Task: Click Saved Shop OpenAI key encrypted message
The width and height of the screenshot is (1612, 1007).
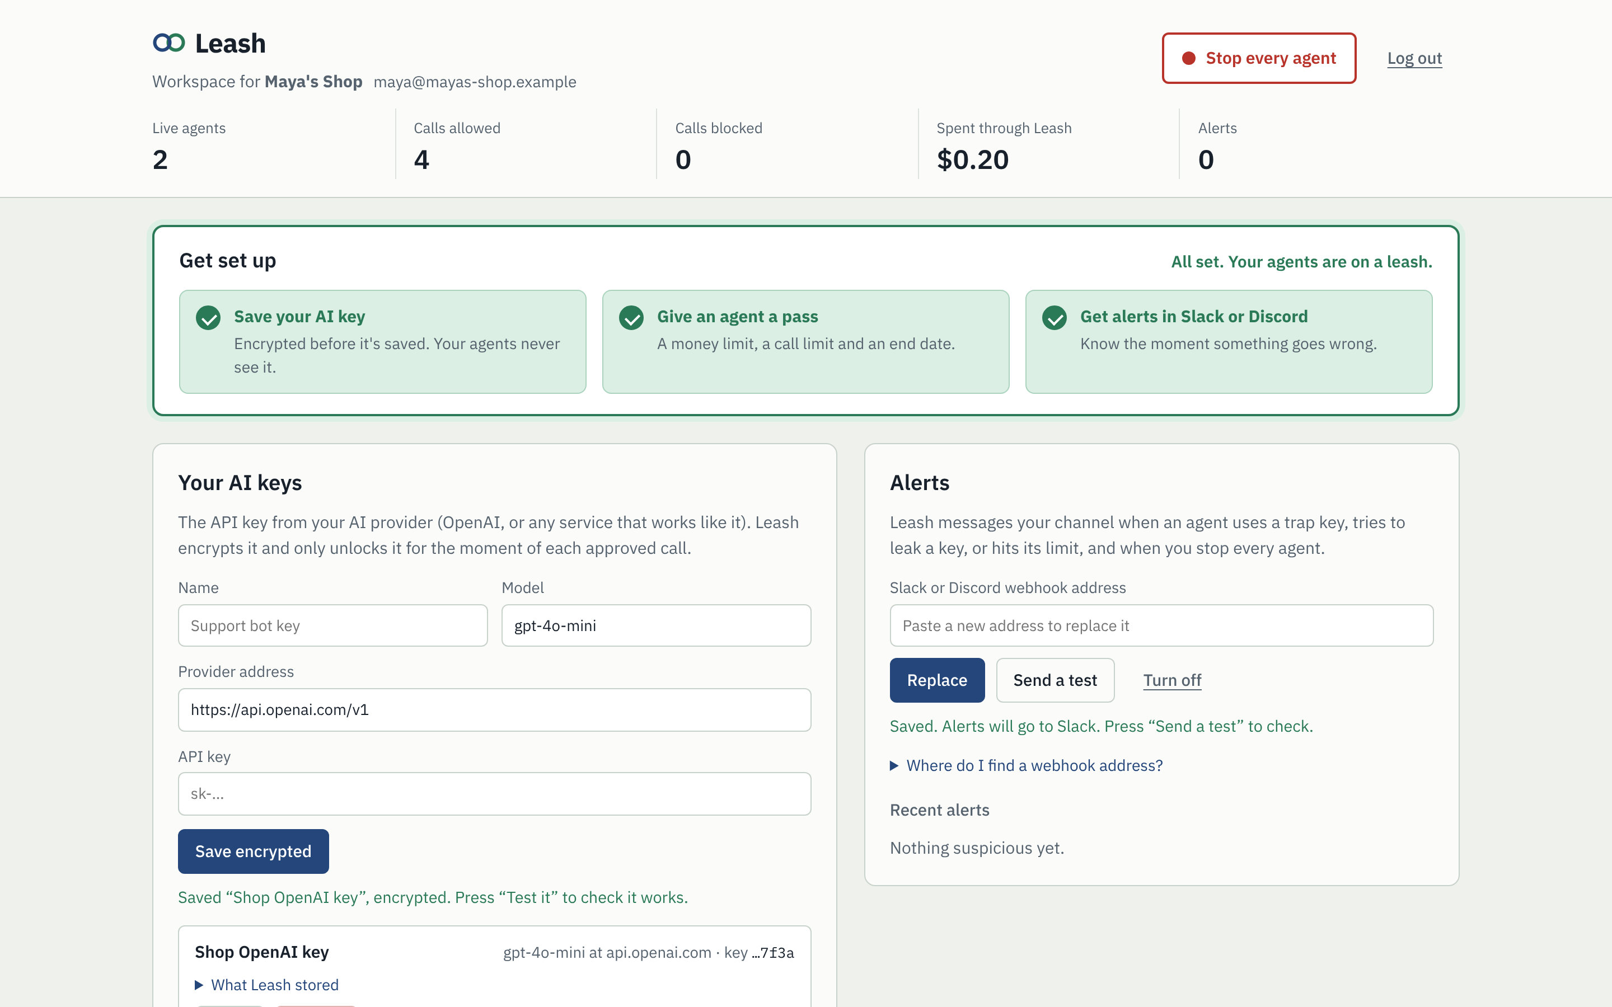Action: tap(433, 897)
